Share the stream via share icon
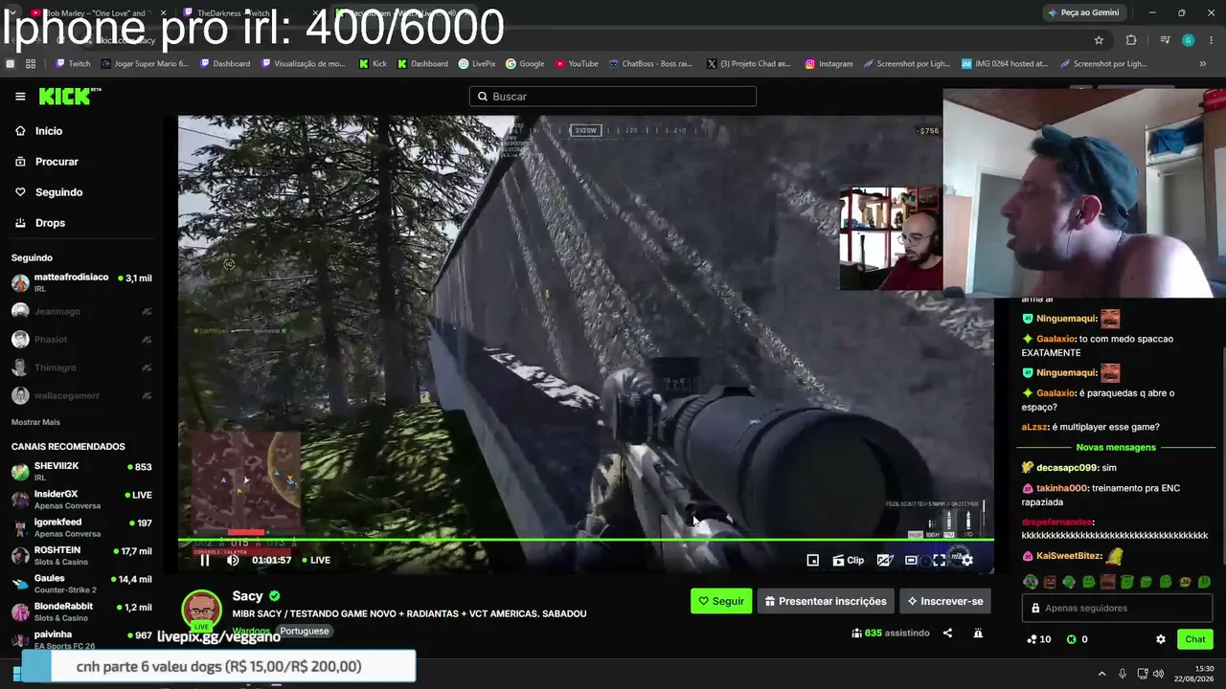 click(x=947, y=633)
